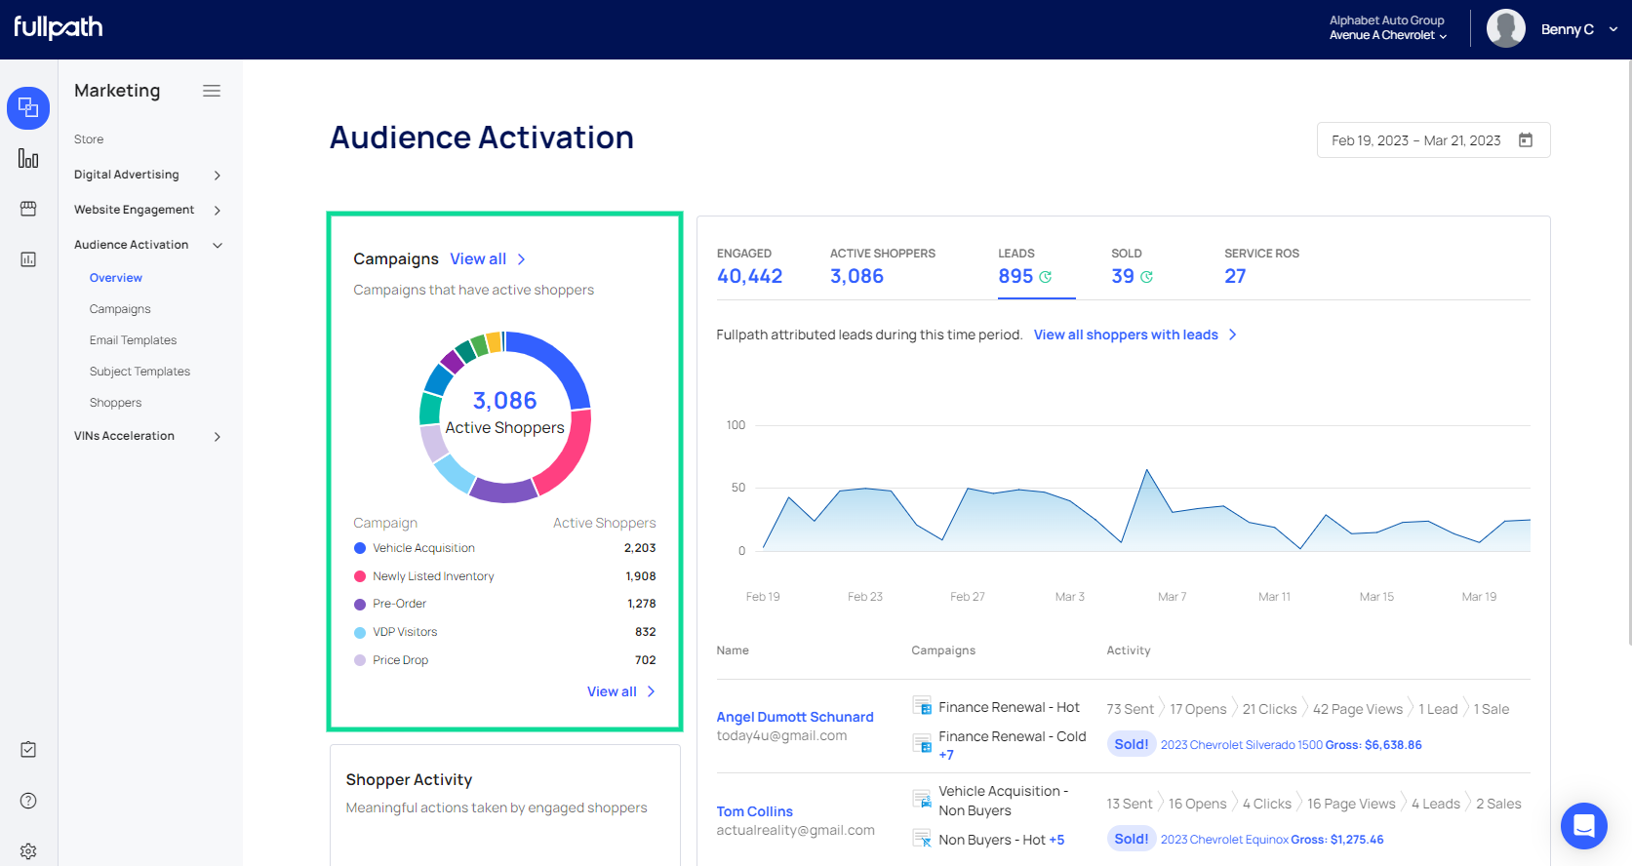Open the chat messenger bubble
Image resolution: width=1632 pixels, height=866 pixels.
tap(1583, 826)
